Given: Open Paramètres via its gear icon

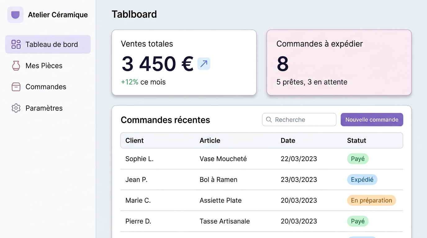Looking at the screenshot, I should (x=16, y=108).
